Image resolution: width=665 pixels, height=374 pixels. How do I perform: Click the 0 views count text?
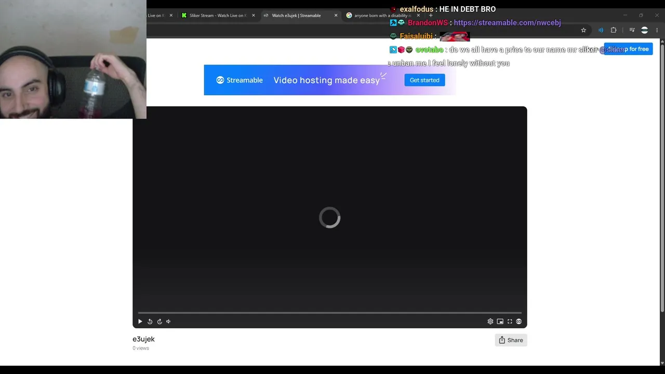tap(141, 348)
